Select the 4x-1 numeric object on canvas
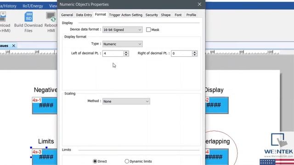The height and width of the screenshot is (165, 294). click(45, 105)
